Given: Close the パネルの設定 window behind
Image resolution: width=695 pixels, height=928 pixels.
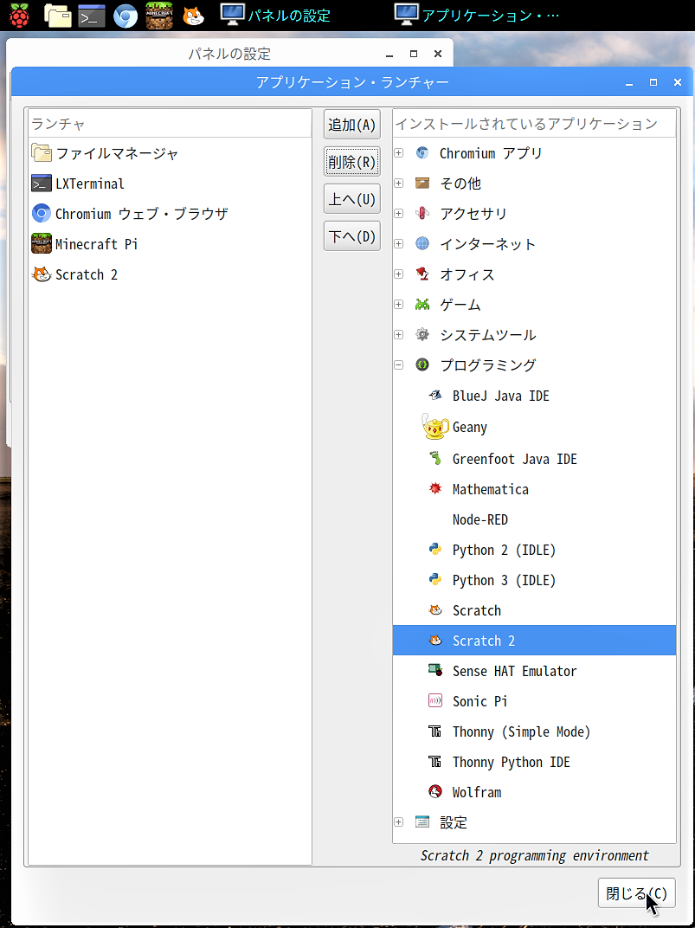Looking at the screenshot, I should point(438,54).
